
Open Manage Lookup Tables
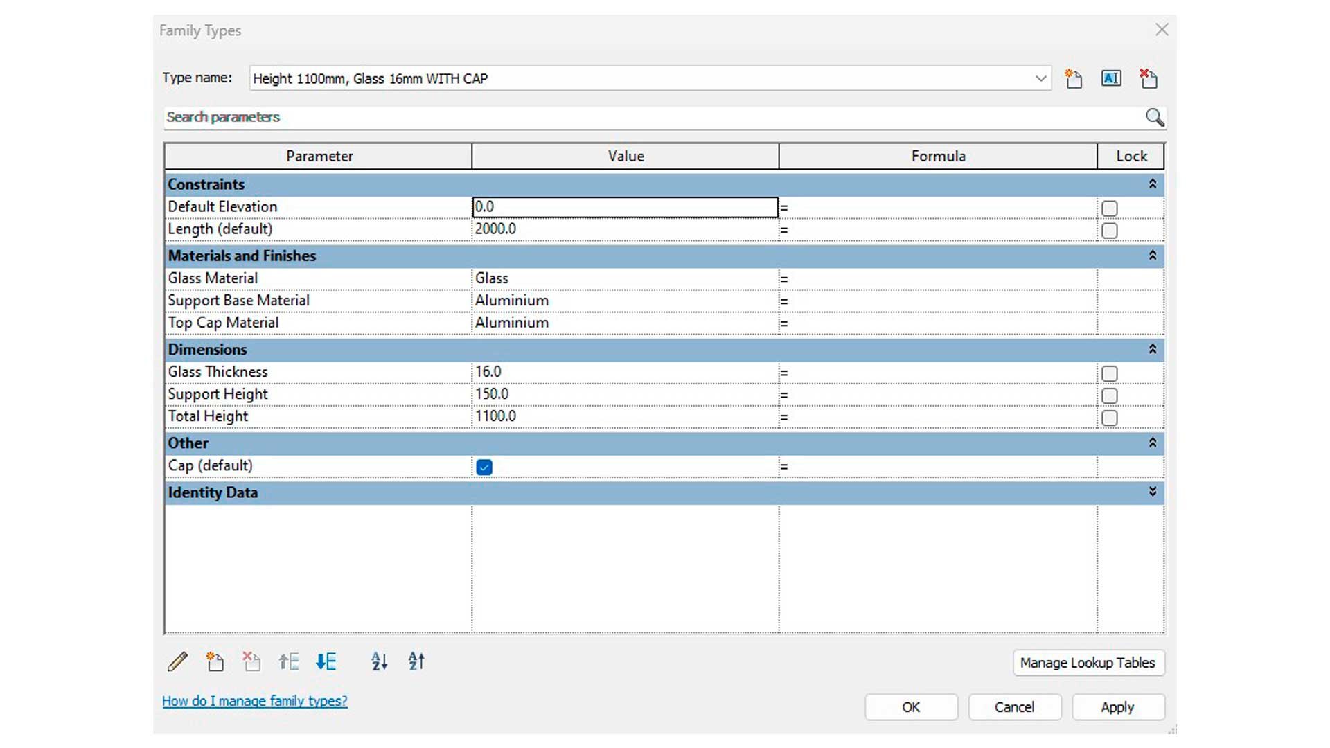click(1088, 663)
